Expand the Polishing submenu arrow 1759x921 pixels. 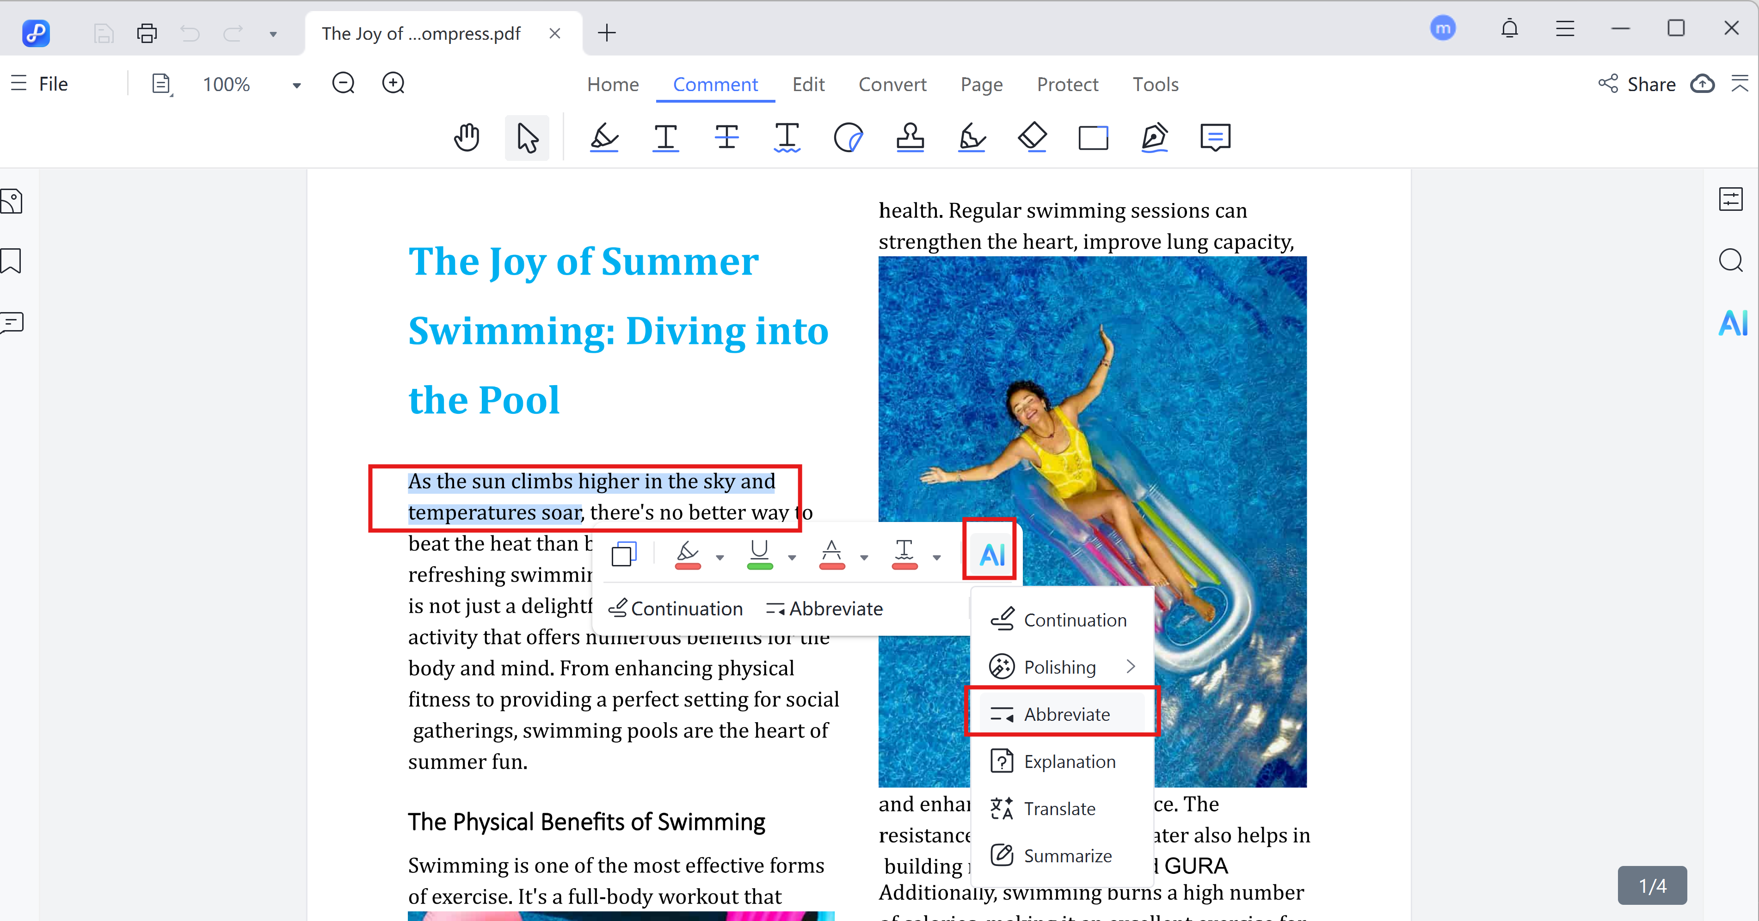1131,666
